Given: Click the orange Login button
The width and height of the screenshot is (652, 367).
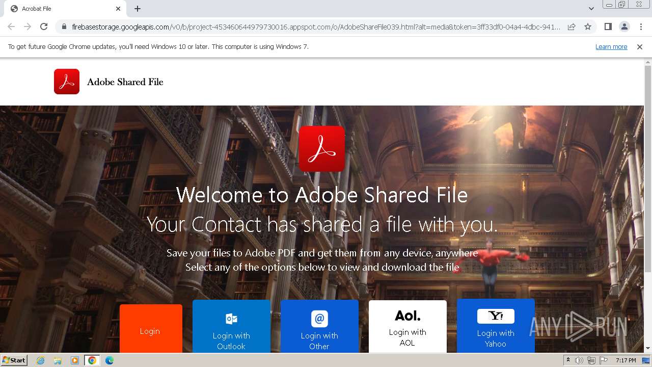Looking at the screenshot, I should pos(151,329).
